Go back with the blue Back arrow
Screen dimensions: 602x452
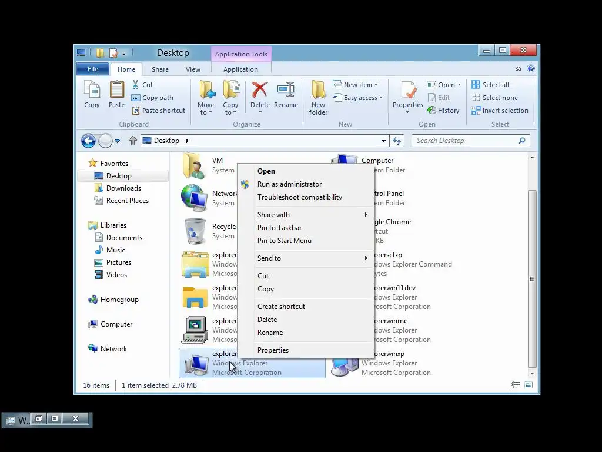click(x=88, y=141)
